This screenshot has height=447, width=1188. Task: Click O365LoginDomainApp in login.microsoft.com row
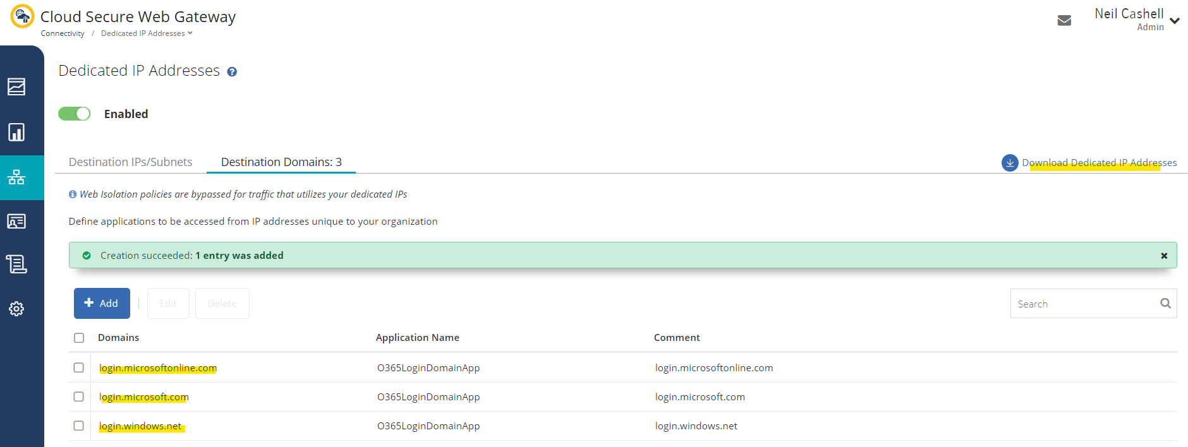428,397
